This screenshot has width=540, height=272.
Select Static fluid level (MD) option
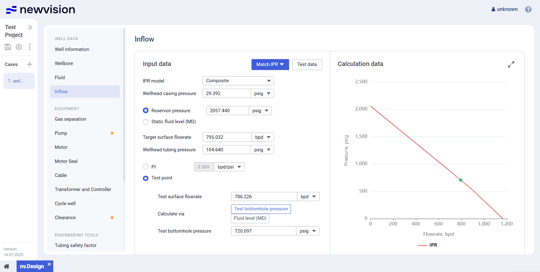coord(146,122)
